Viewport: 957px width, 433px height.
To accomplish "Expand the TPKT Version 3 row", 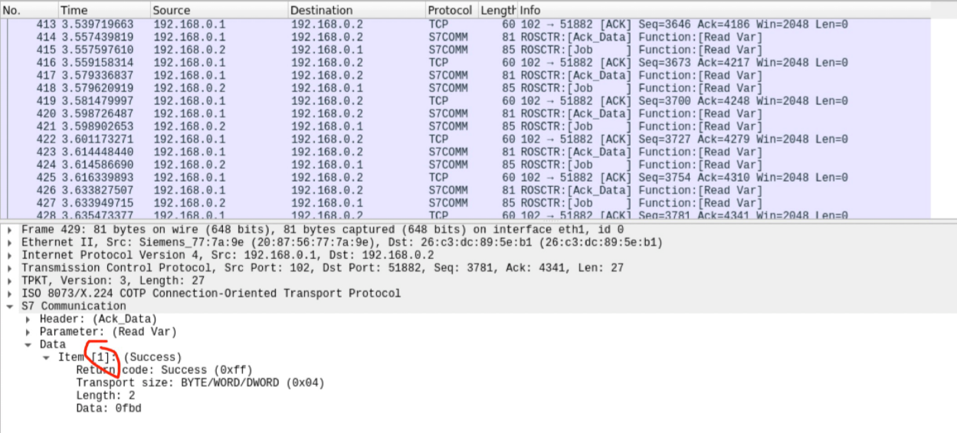I will 10,281.
